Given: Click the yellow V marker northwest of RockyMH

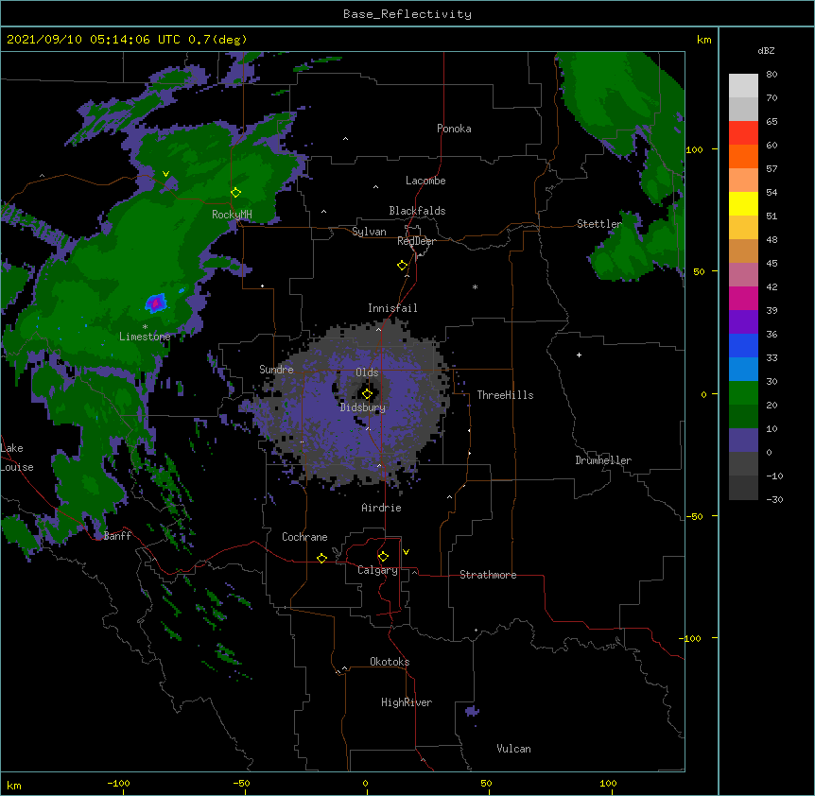Looking at the screenshot, I should 165,174.
